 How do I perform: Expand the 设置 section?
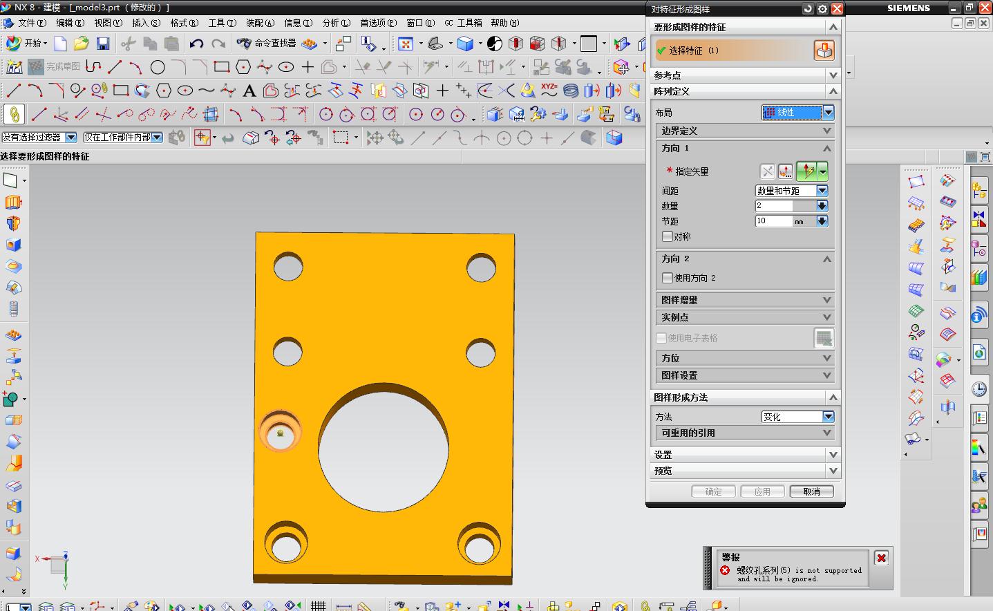click(x=745, y=455)
